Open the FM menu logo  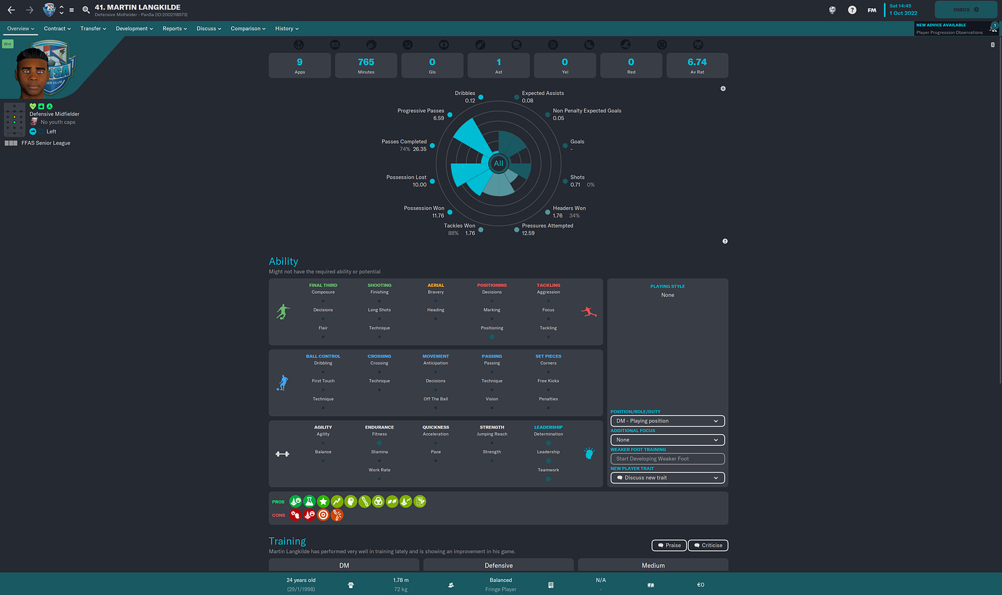click(x=872, y=10)
